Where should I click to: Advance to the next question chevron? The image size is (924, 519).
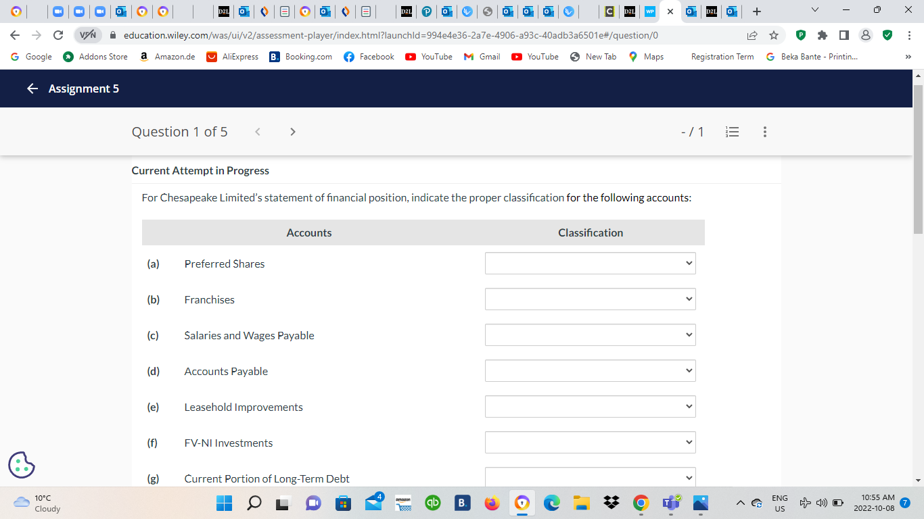[x=293, y=132]
